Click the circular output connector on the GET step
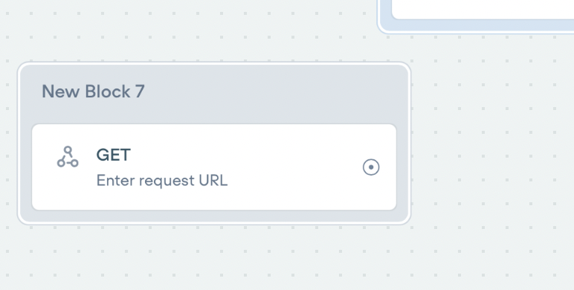 (371, 167)
